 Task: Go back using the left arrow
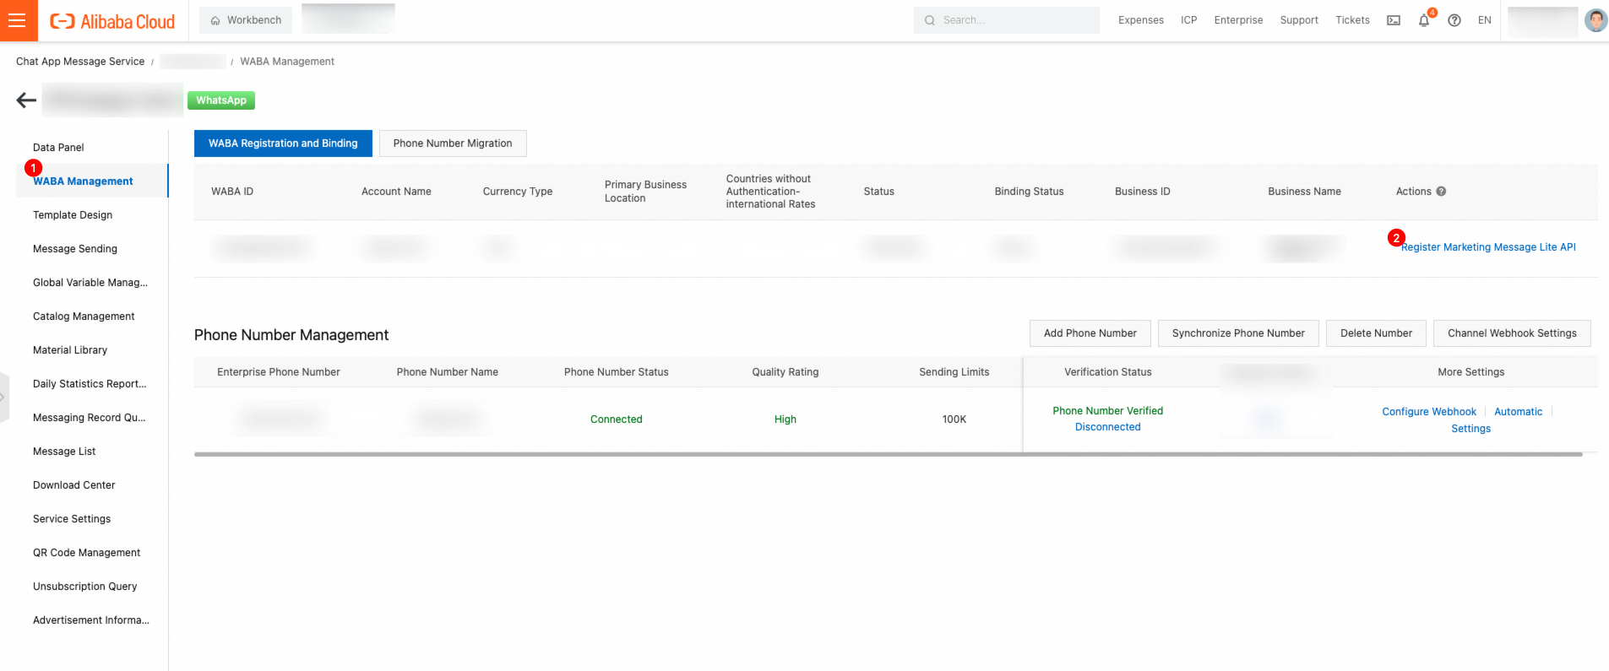(x=26, y=100)
